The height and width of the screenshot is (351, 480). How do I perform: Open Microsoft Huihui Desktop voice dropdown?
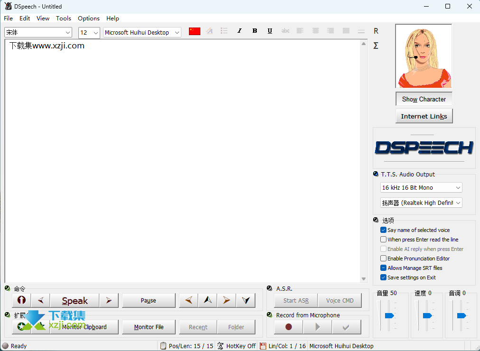tap(142, 32)
